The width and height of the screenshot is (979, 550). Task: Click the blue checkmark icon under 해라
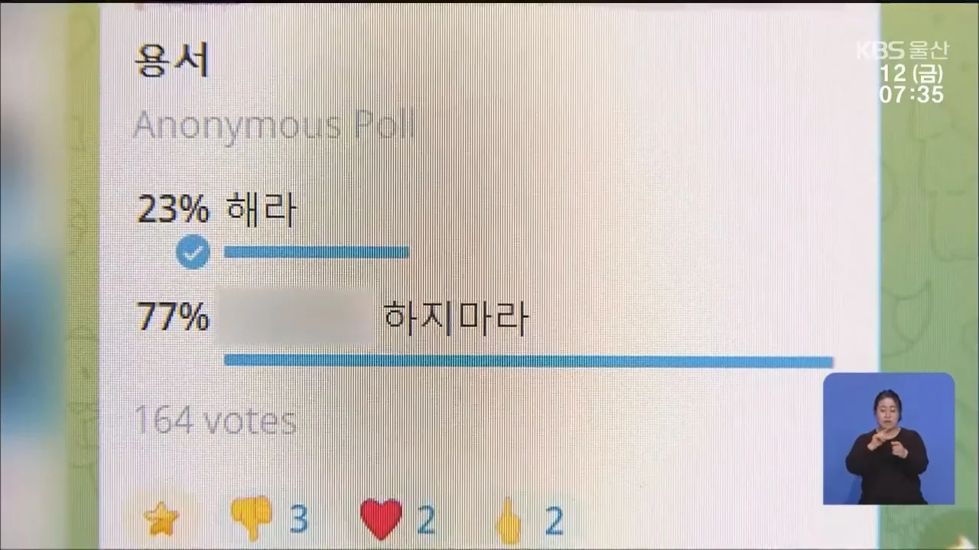click(193, 252)
